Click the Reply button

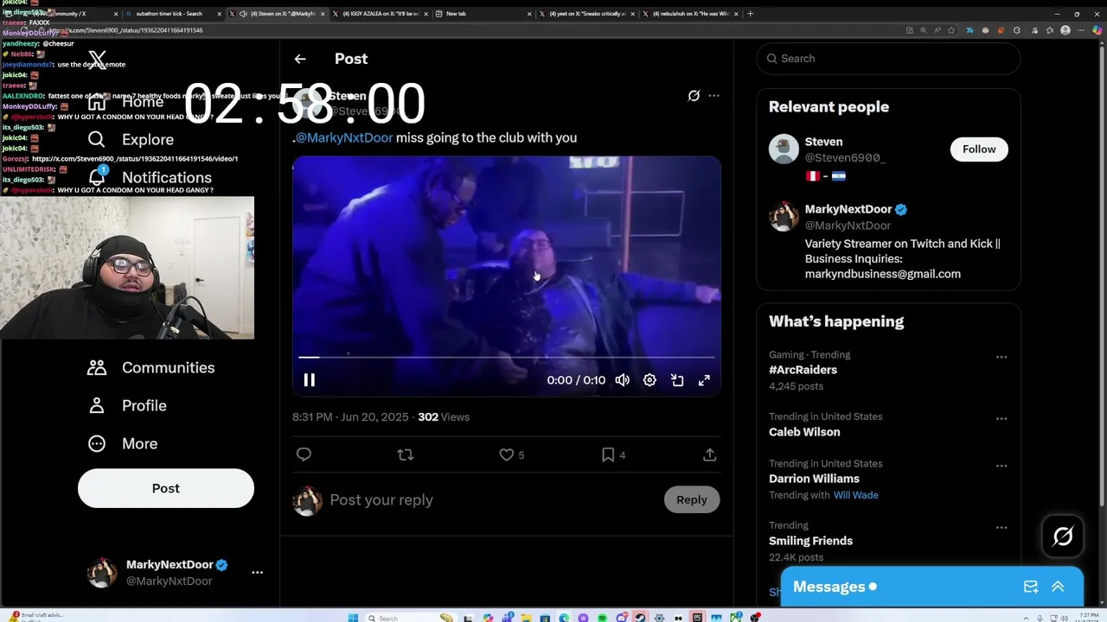point(692,499)
